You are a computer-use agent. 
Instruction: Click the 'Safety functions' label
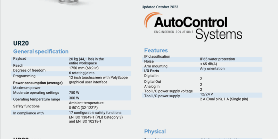[x=26, y=106]
